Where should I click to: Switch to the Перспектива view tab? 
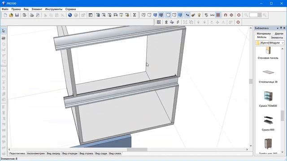pyautogui.click(x=17, y=153)
